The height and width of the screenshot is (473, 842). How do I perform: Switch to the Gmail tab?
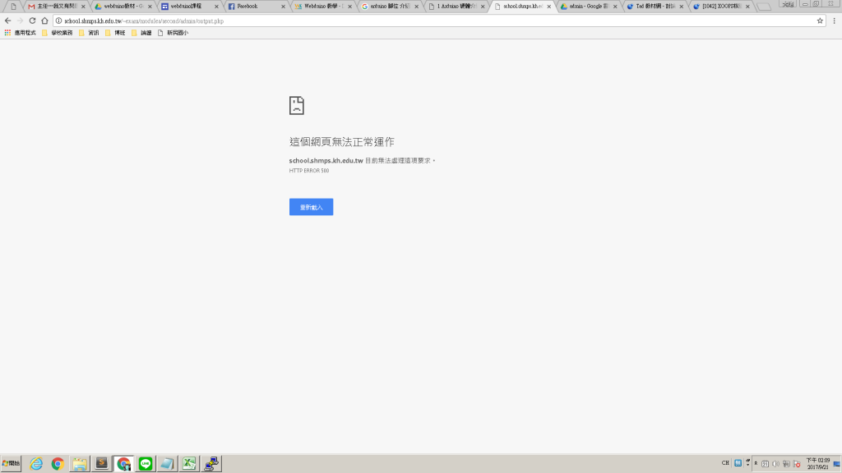tap(53, 6)
